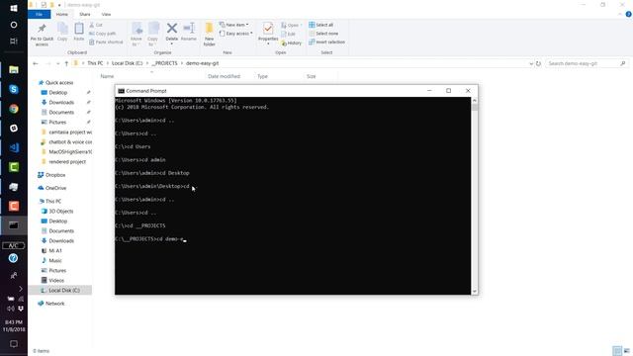Click Invert selection in ribbon
This screenshot has width=633, height=356.
(x=326, y=42)
